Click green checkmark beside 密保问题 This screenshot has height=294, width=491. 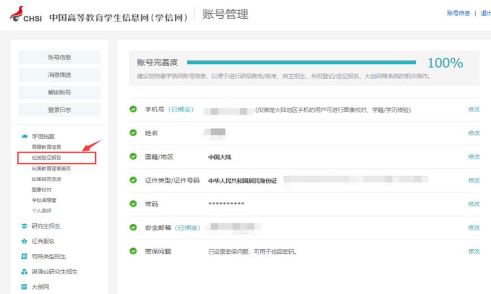tap(133, 251)
